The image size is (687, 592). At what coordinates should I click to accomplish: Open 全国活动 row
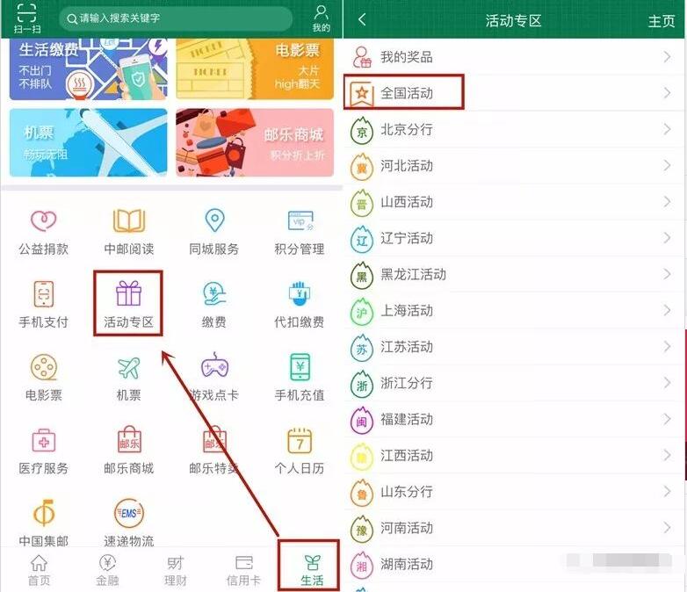pos(514,92)
